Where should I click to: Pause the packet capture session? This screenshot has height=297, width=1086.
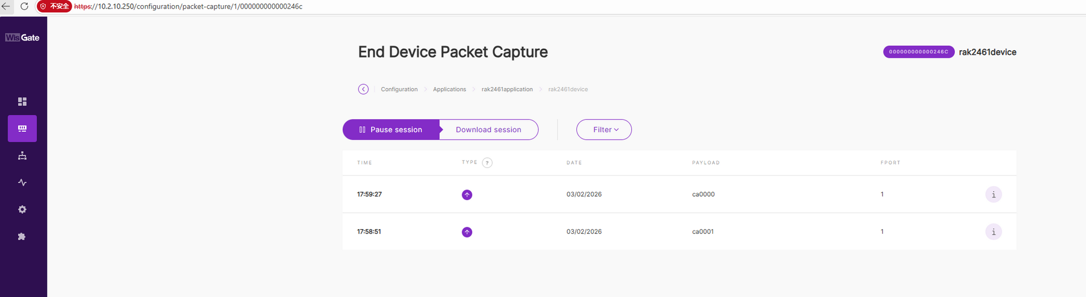click(x=391, y=130)
